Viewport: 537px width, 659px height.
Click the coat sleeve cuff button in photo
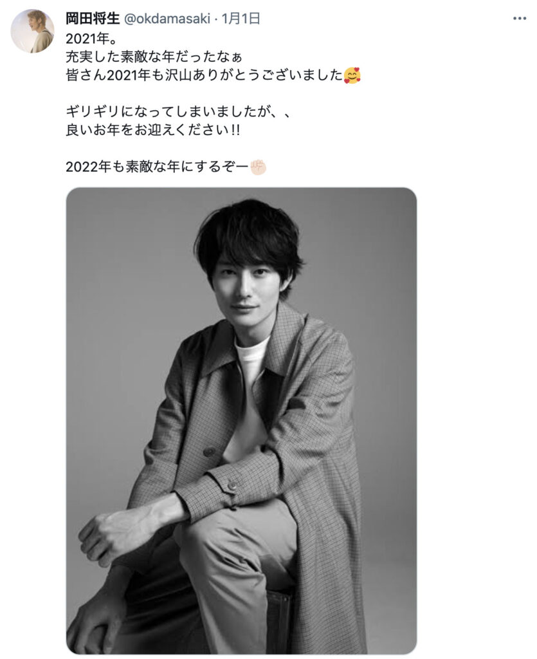coord(232,487)
